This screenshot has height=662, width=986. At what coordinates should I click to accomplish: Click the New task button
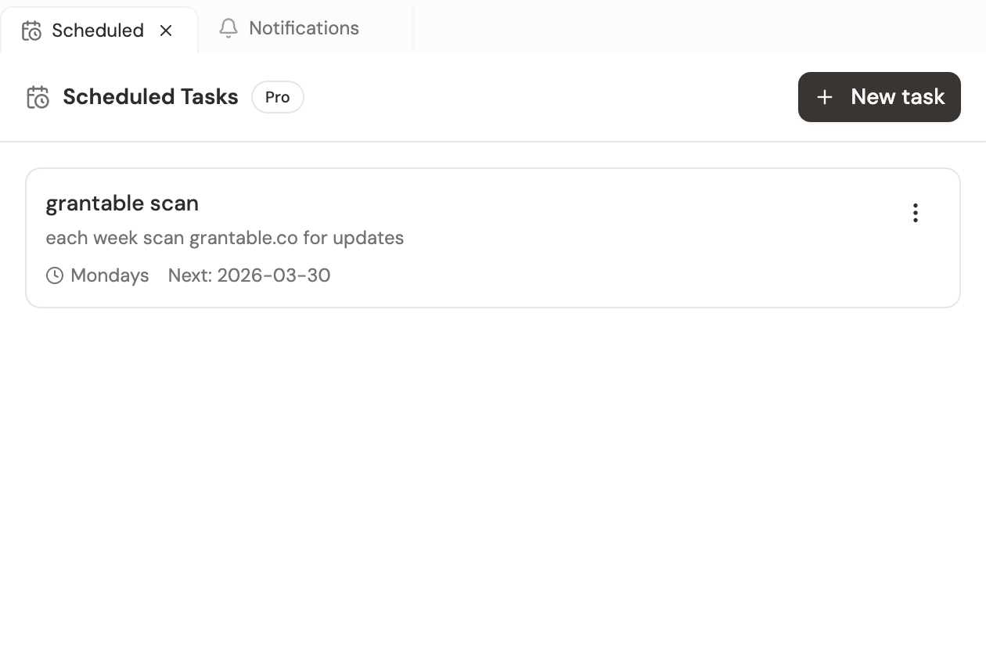point(879,96)
